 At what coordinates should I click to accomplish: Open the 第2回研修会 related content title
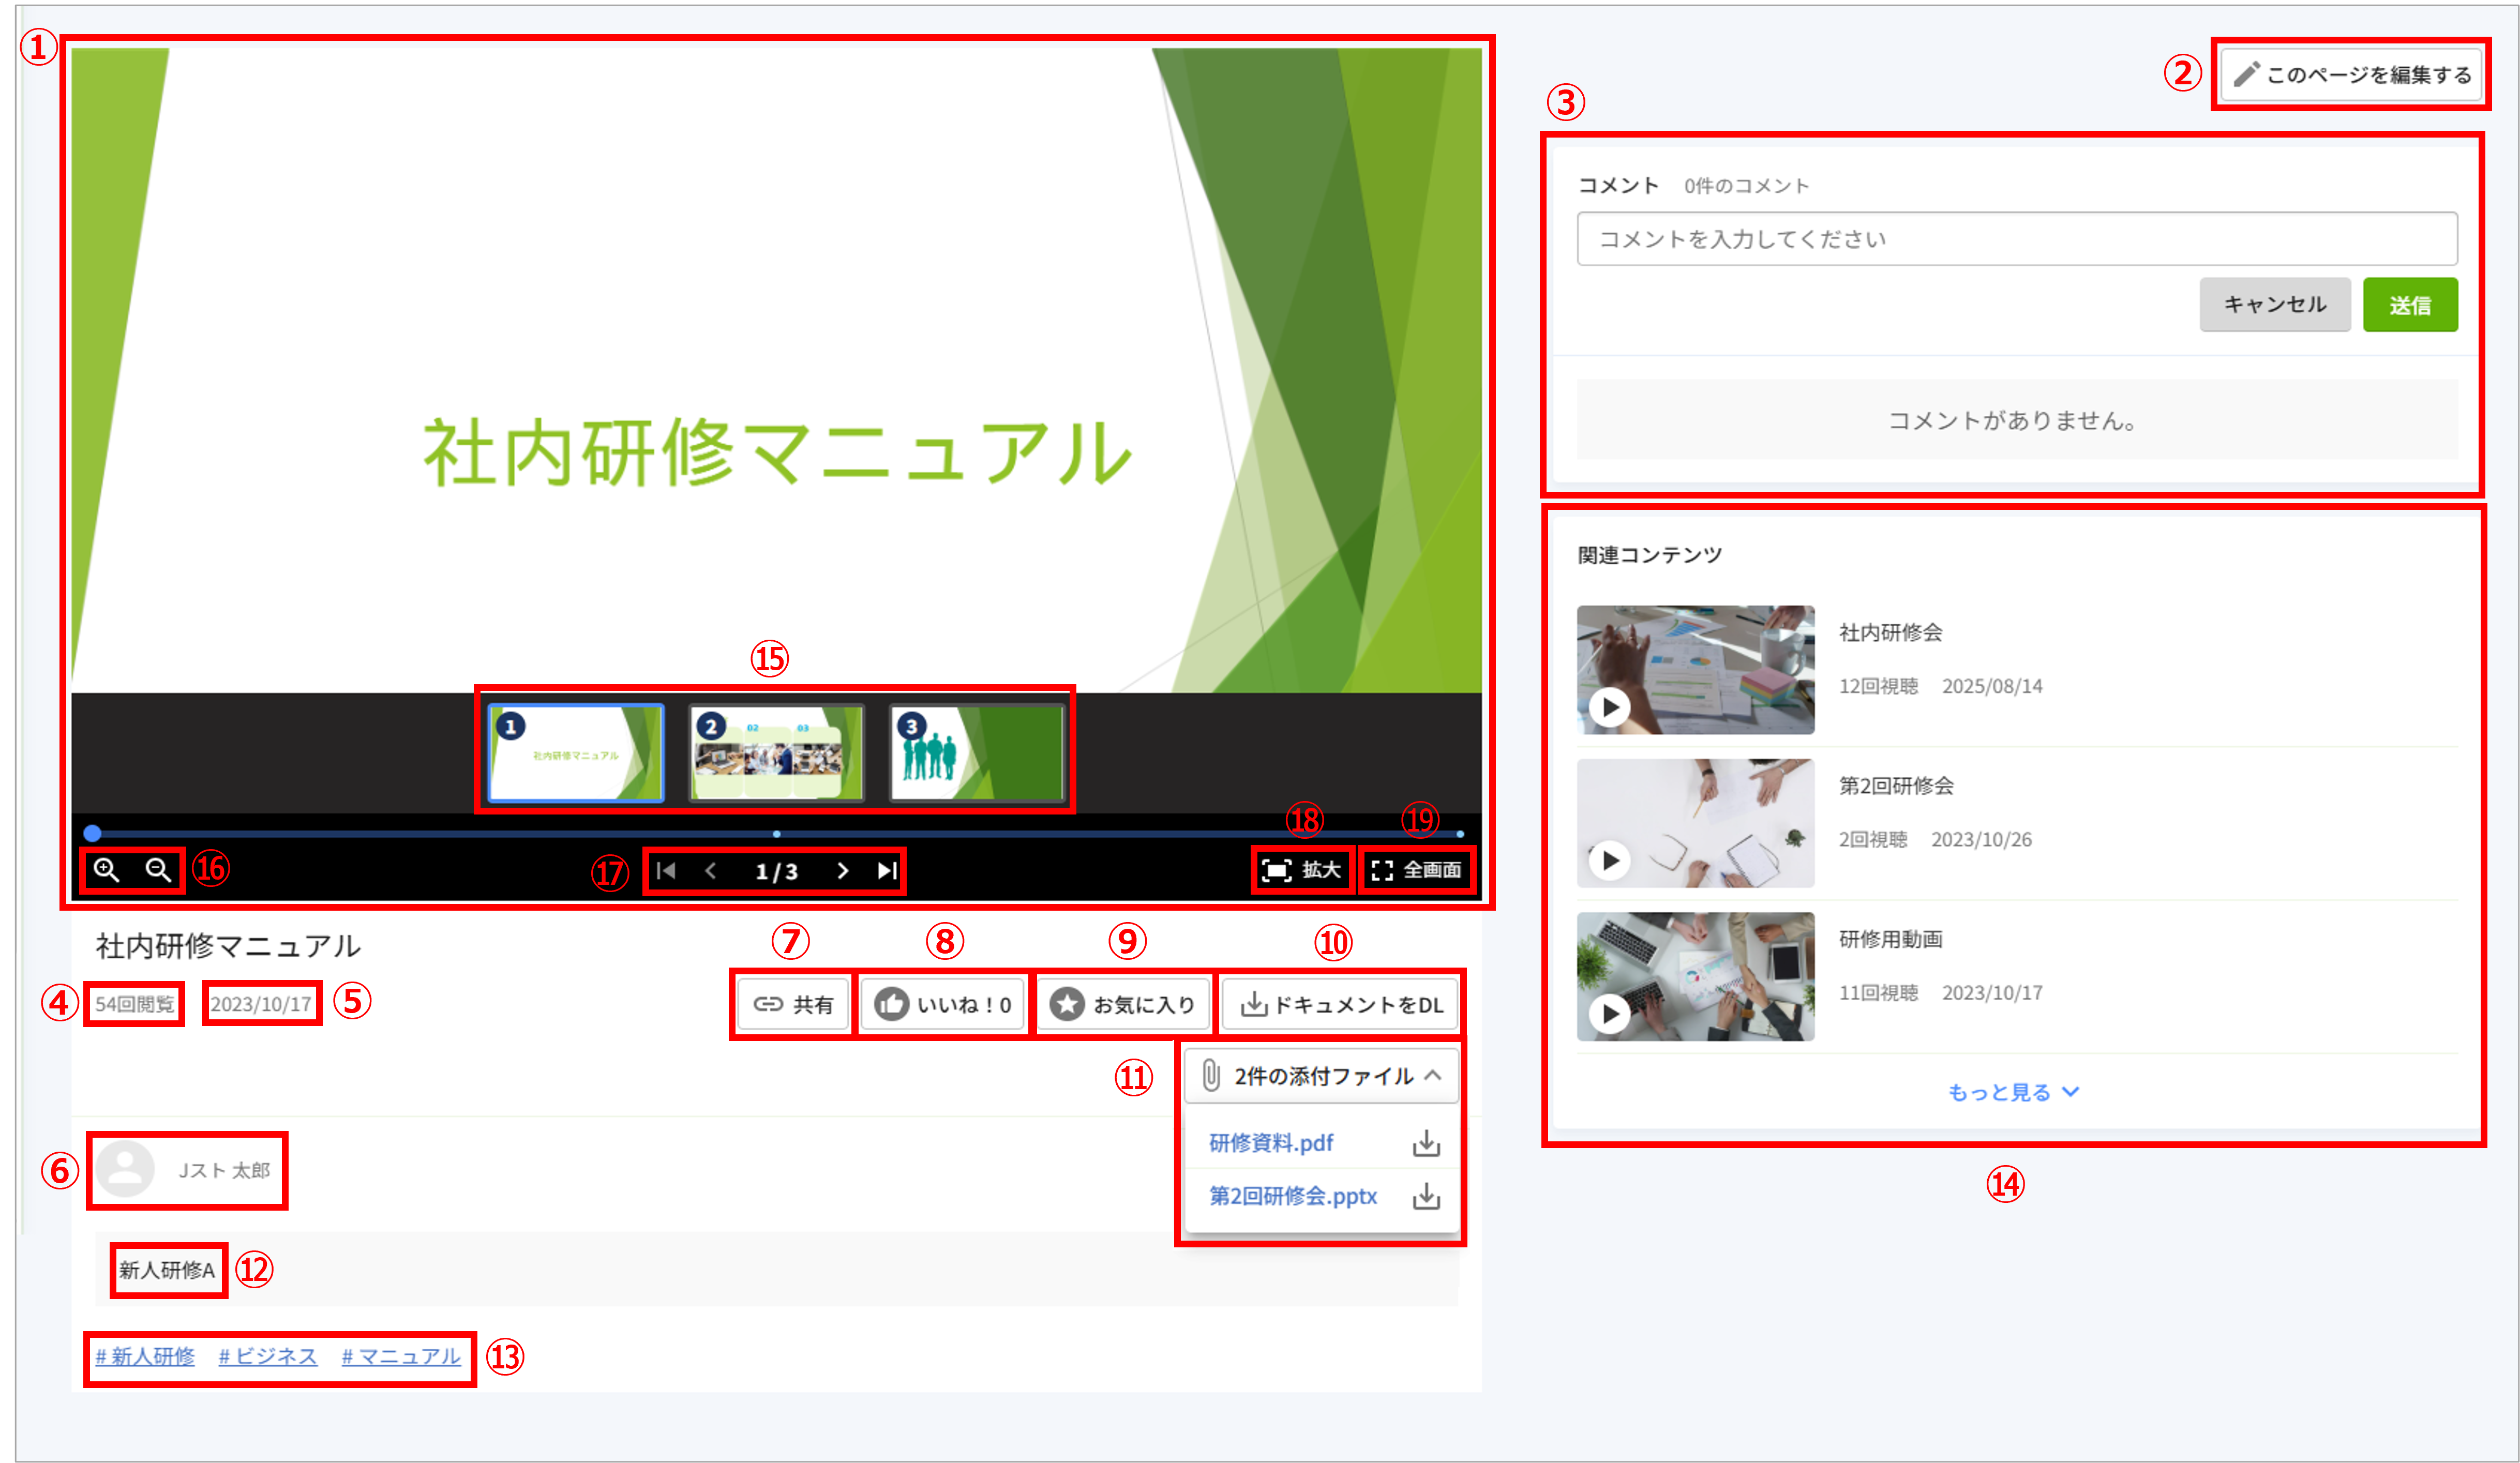coord(1896,785)
